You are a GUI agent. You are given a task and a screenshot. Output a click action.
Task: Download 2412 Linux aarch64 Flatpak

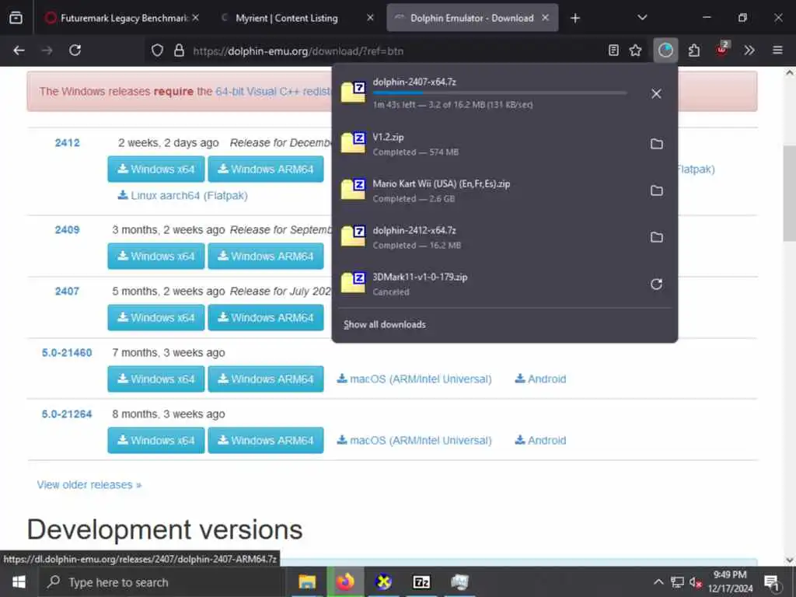[183, 195]
